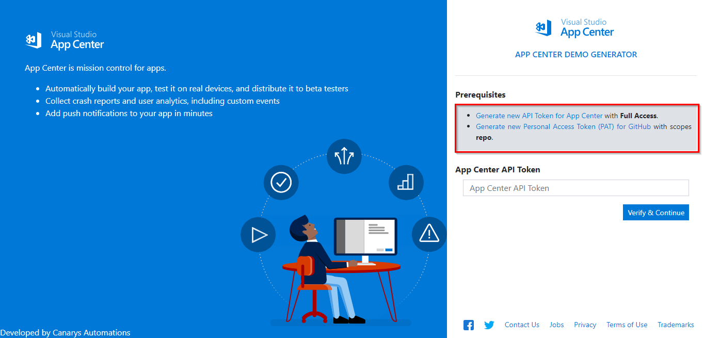
Task: Click the Facebook icon in the footer
Action: [x=469, y=325]
